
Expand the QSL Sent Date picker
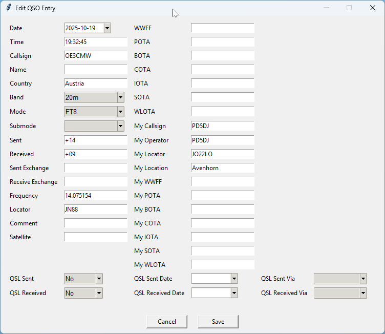coord(234,279)
